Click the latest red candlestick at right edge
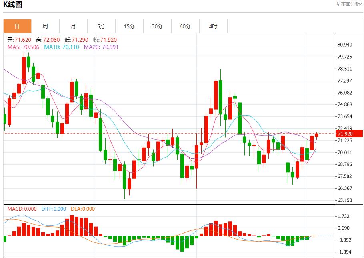The image size is (364, 258). [316, 135]
